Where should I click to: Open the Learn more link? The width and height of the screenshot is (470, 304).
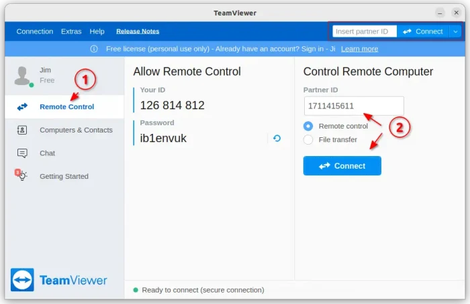pos(359,49)
